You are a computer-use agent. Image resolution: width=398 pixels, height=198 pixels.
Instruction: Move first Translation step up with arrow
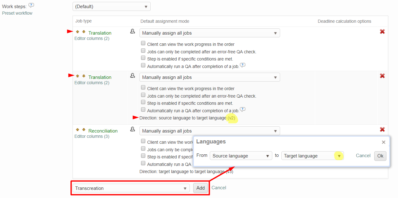pyautogui.click(x=78, y=32)
